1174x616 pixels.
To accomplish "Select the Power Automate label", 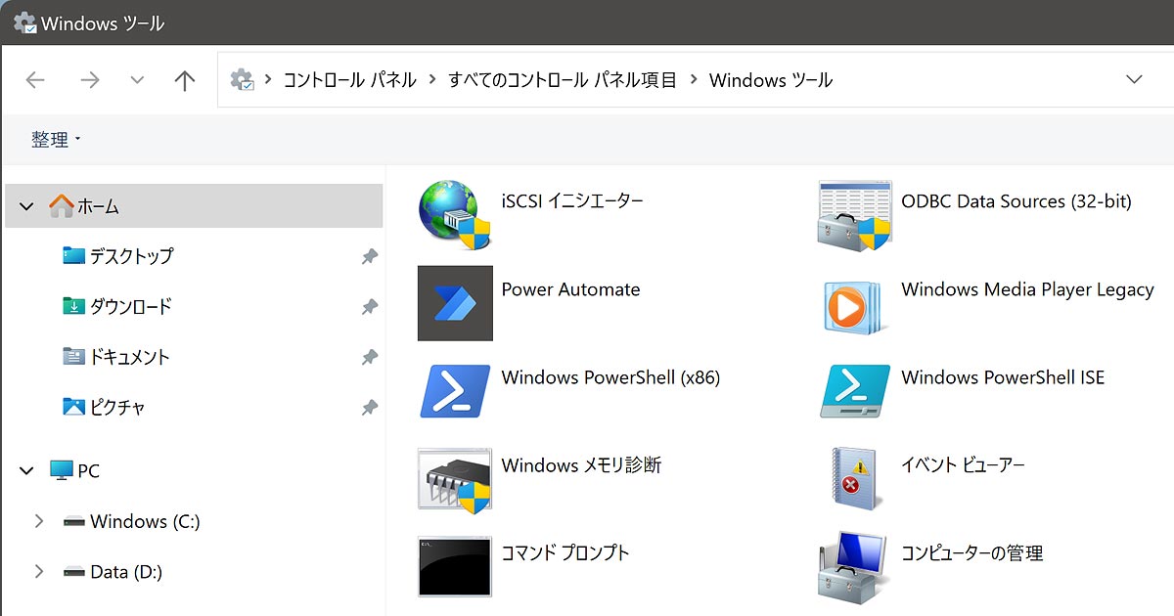I will 570,289.
